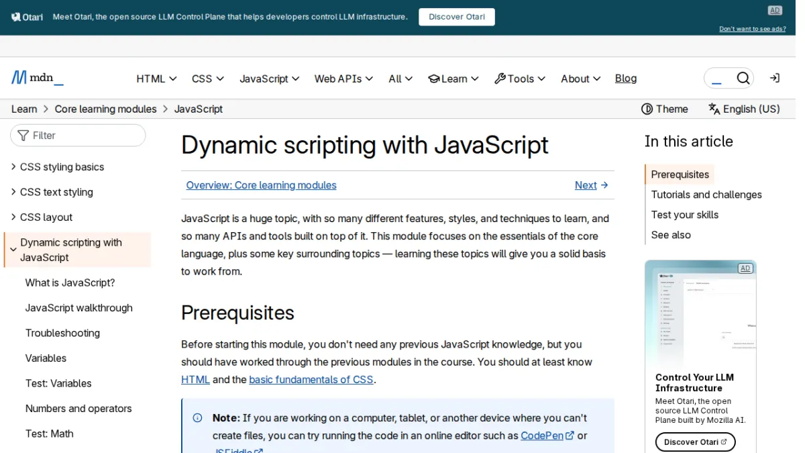This screenshot has width=805, height=453.
Task: Open the CodePen external link
Action: (x=547, y=436)
